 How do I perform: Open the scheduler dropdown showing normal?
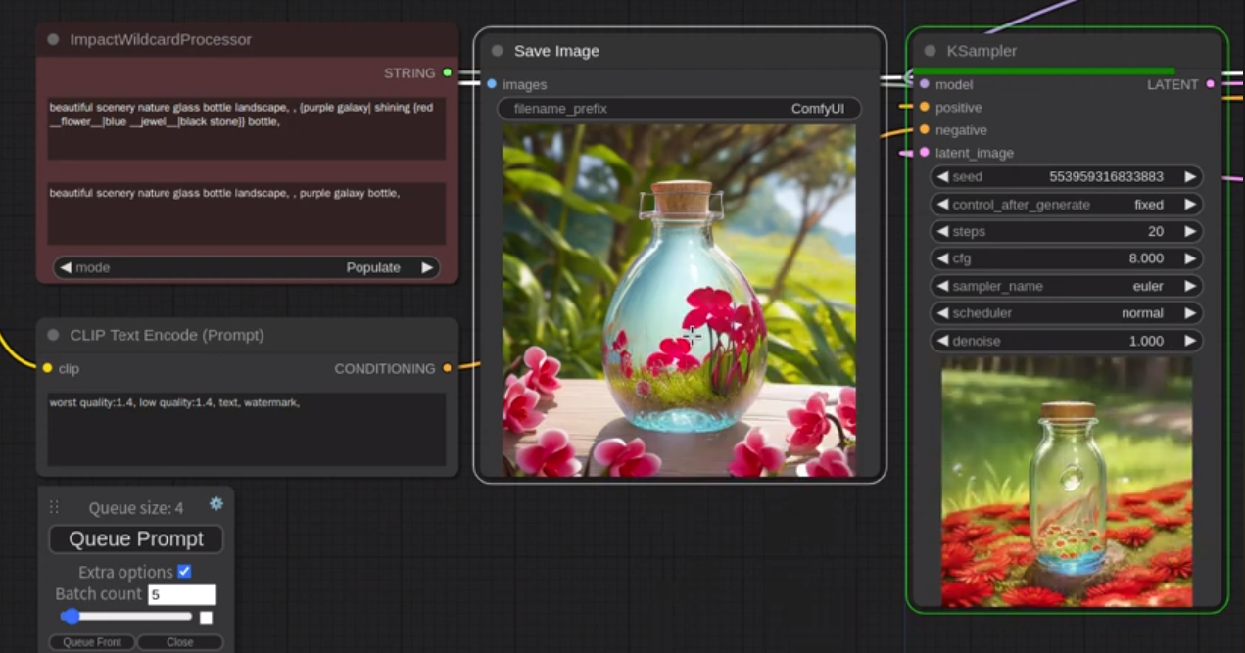pos(1066,313)
